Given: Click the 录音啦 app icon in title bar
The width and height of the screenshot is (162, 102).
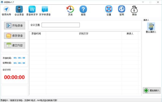Looking at the screenshot, I should coord(2,2).
